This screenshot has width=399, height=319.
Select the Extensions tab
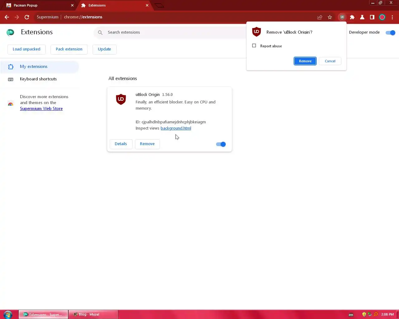click(x=114, y=5)
